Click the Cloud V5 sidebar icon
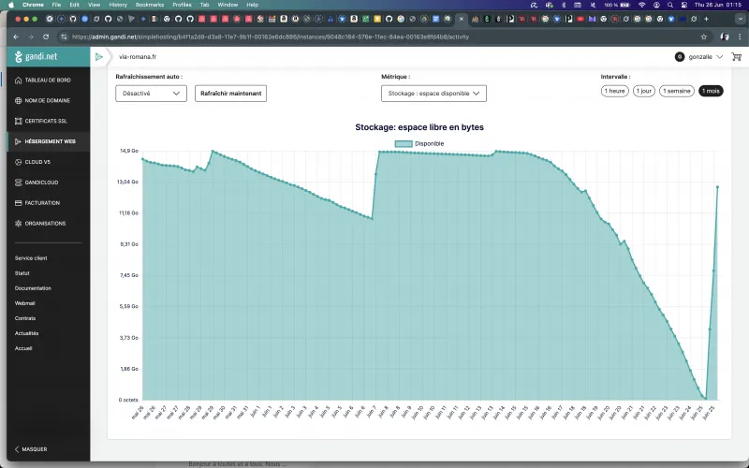This screenshot has width=749, height=468. pos(19,162)
